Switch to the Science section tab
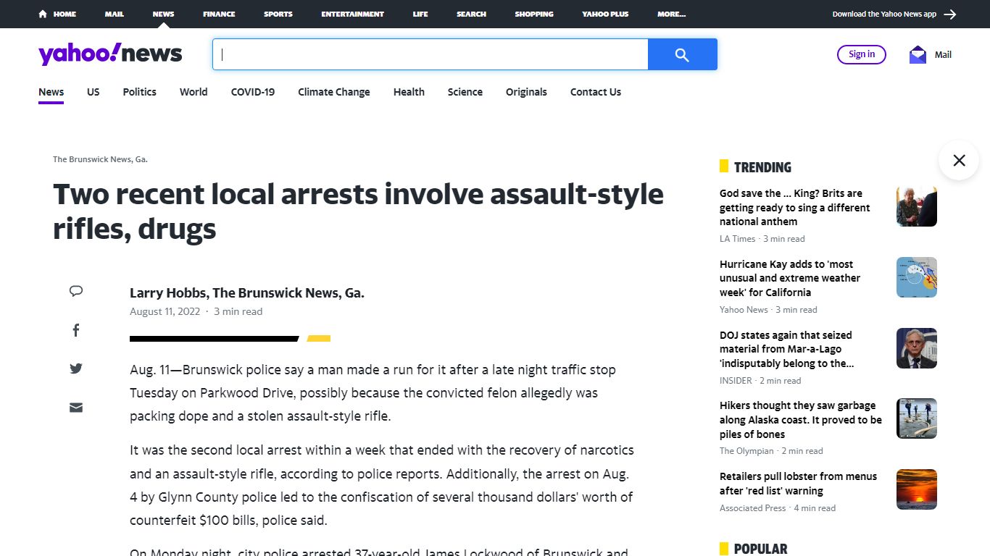990x556 pixels. click(x=465, y=92)
